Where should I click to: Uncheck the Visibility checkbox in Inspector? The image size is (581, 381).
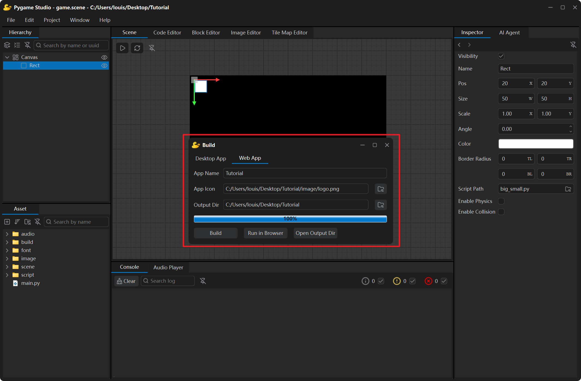tap(501, 56)
